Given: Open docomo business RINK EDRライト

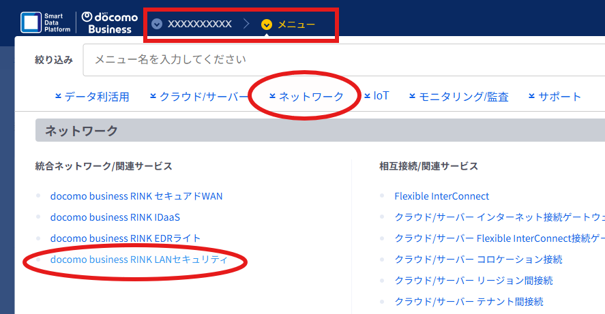Looking at the screenshot, I should pyautogui.click(x=126, y=238).
